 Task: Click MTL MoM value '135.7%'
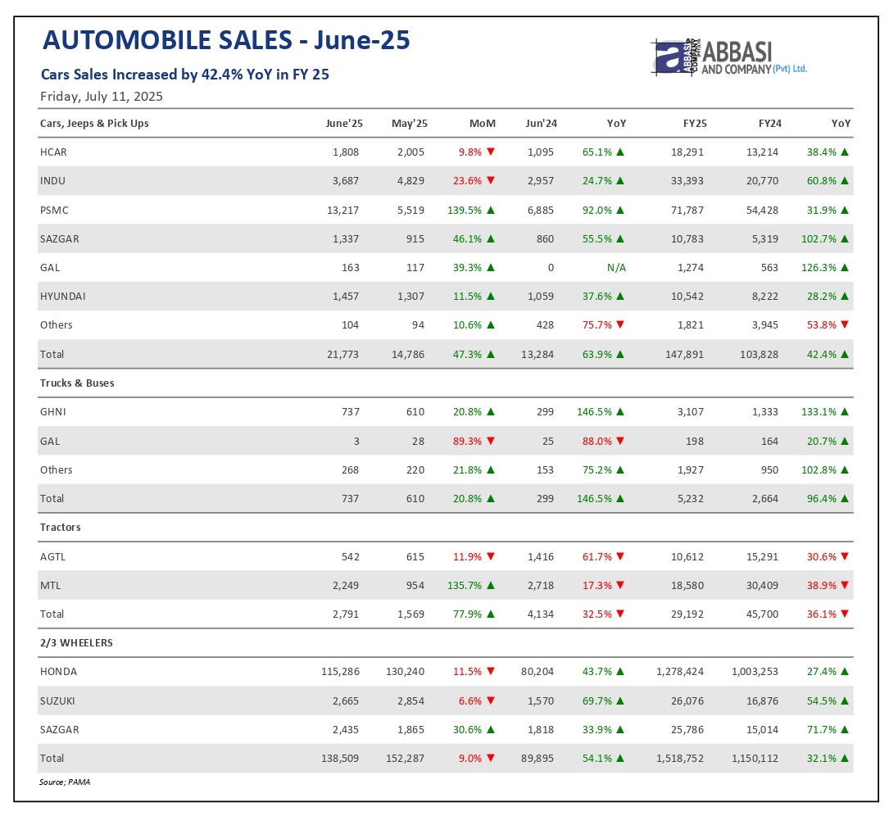pos(465,585)
